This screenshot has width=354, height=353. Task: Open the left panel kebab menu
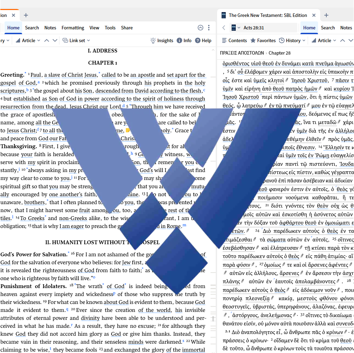click(209, 28)
